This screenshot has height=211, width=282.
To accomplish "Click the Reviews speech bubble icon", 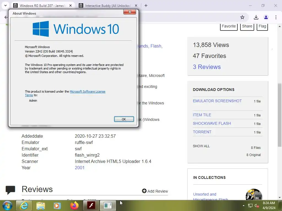I will (10, 190).
